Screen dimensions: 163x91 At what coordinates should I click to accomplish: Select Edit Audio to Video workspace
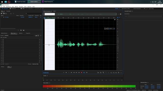(x=126, y=9)
